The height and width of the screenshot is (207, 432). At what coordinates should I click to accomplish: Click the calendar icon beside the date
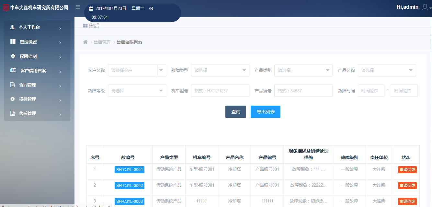pyautogui.click(x=91, y=9)
